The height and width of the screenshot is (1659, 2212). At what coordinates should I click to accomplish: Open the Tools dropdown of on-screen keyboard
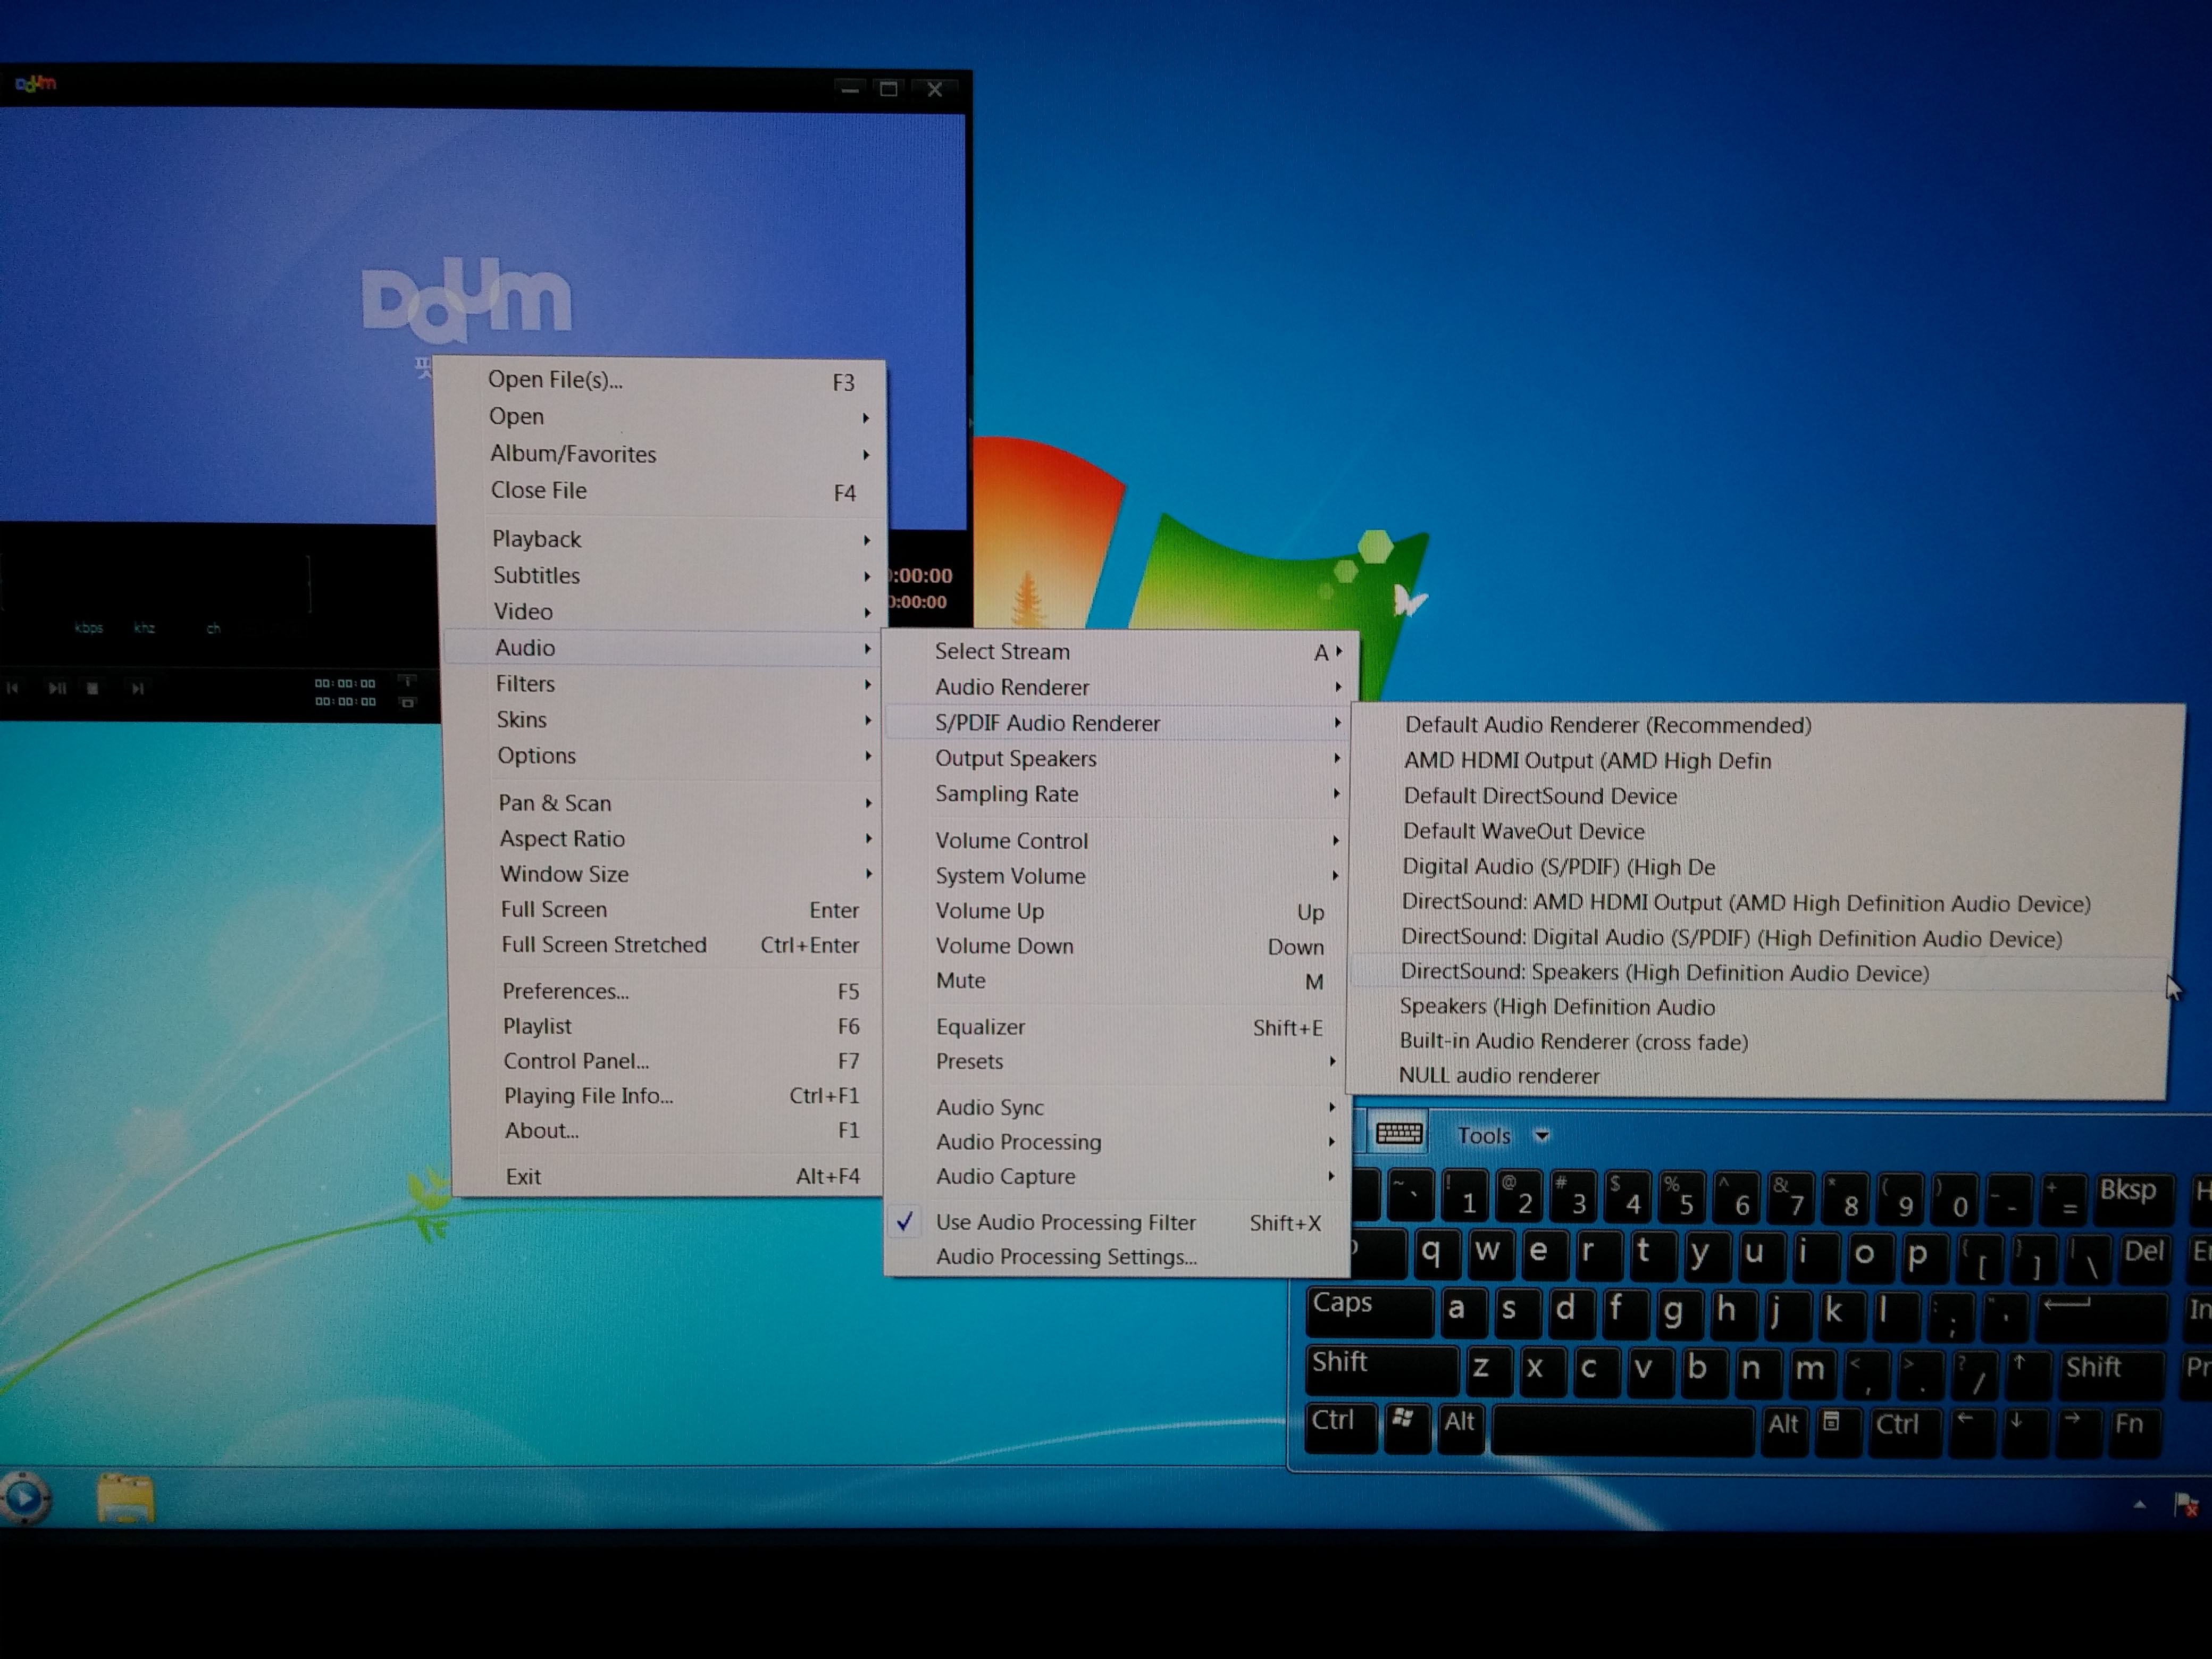1503,1136
